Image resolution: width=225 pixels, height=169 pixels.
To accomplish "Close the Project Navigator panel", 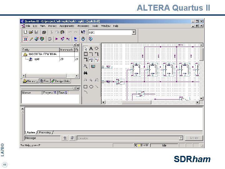I will point(78,45).
